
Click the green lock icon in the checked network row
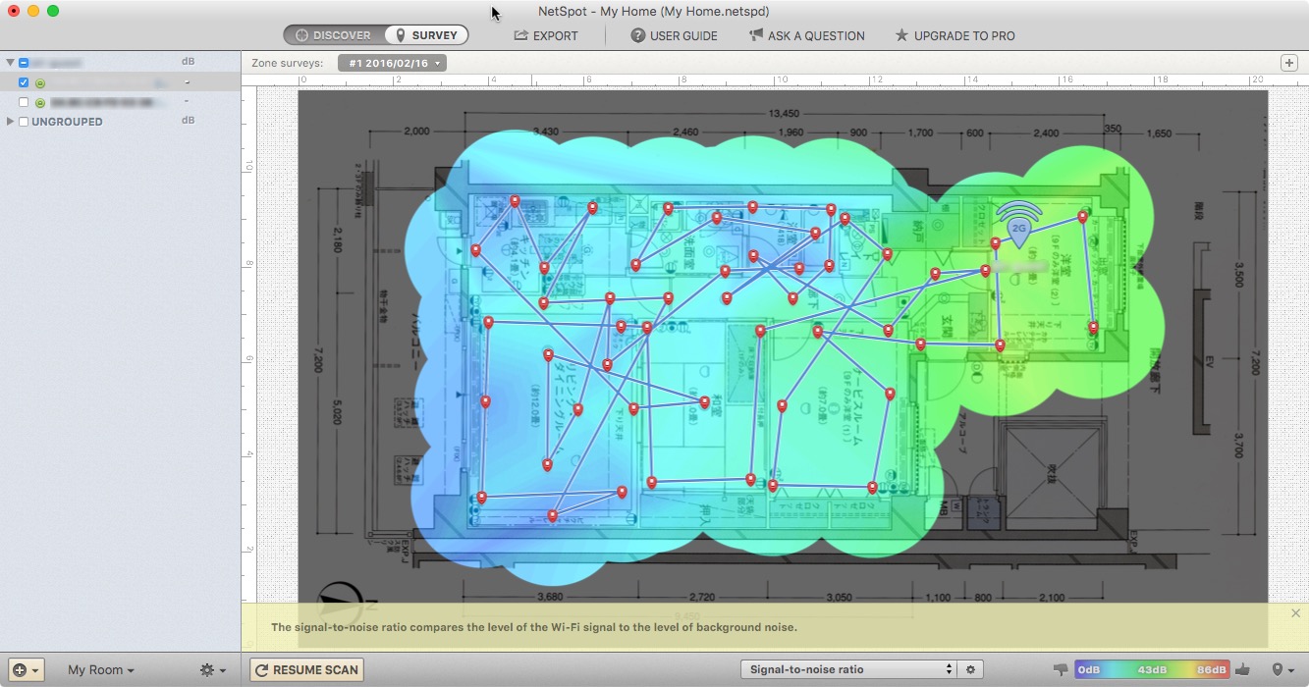click(40, 82)
